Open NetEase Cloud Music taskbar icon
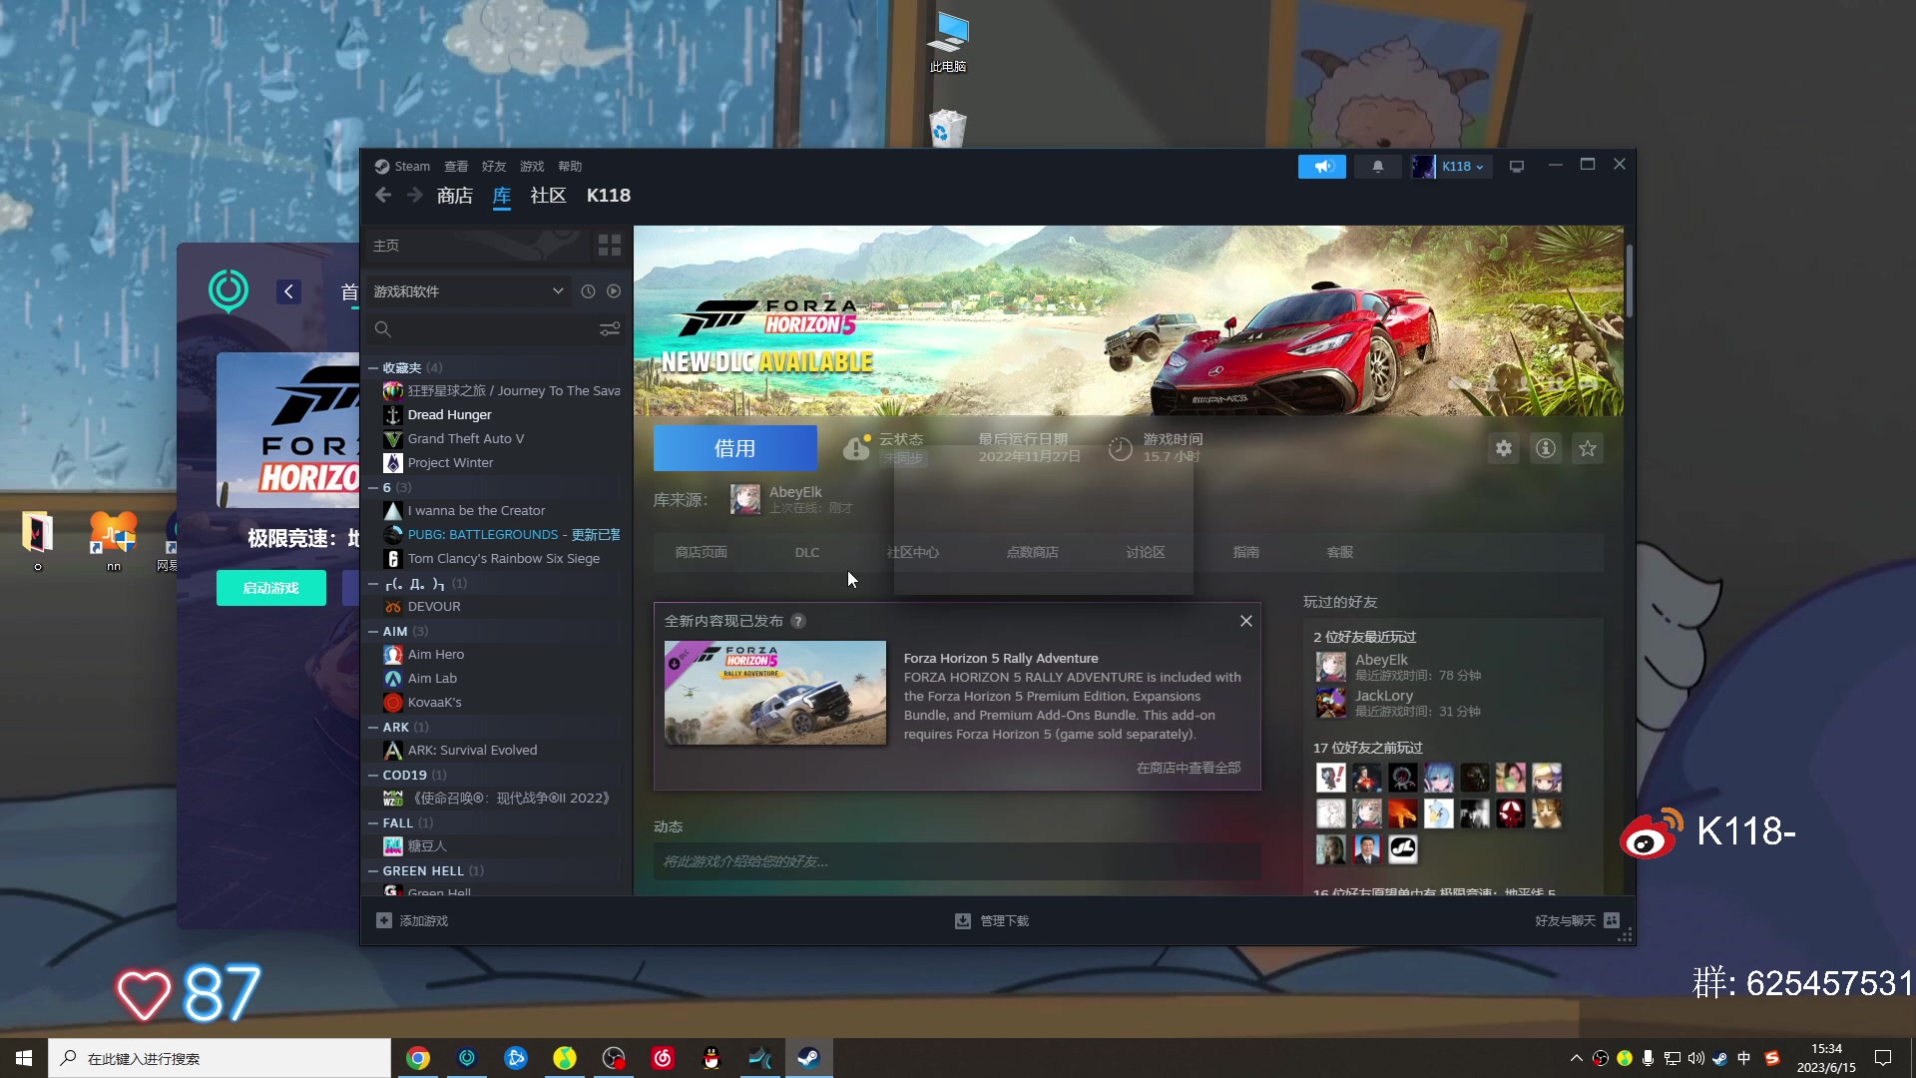1916x1078 pixels. (663, 1058)
